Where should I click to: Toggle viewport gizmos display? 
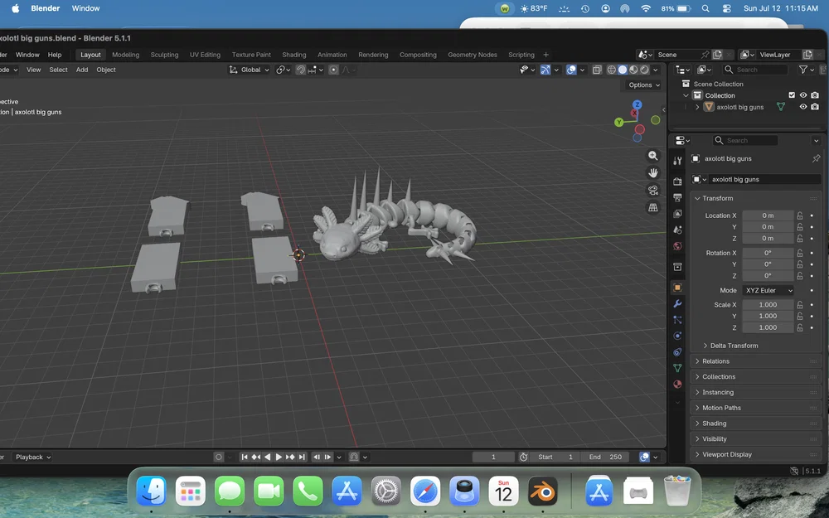tap(545, 70)
